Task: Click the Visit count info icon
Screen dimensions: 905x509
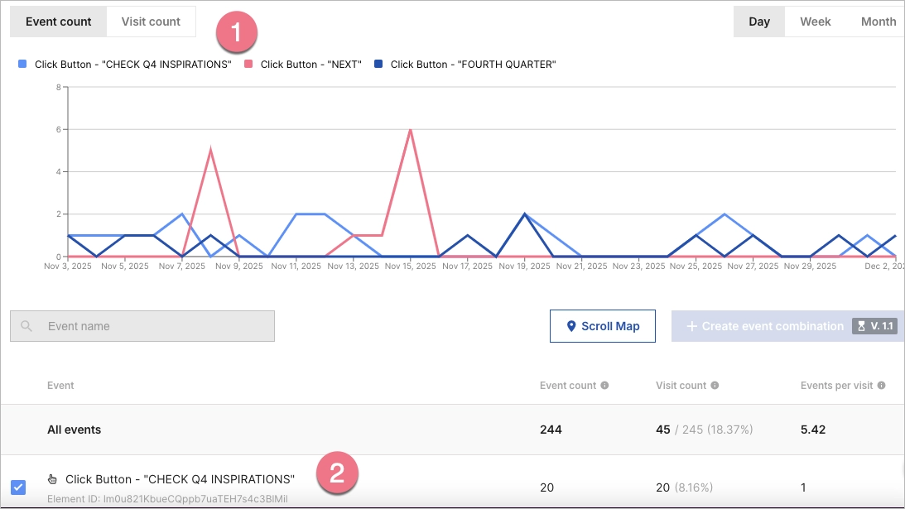Action: [715, 386]
